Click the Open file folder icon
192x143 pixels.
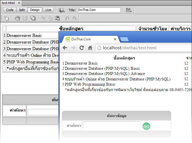17,18
